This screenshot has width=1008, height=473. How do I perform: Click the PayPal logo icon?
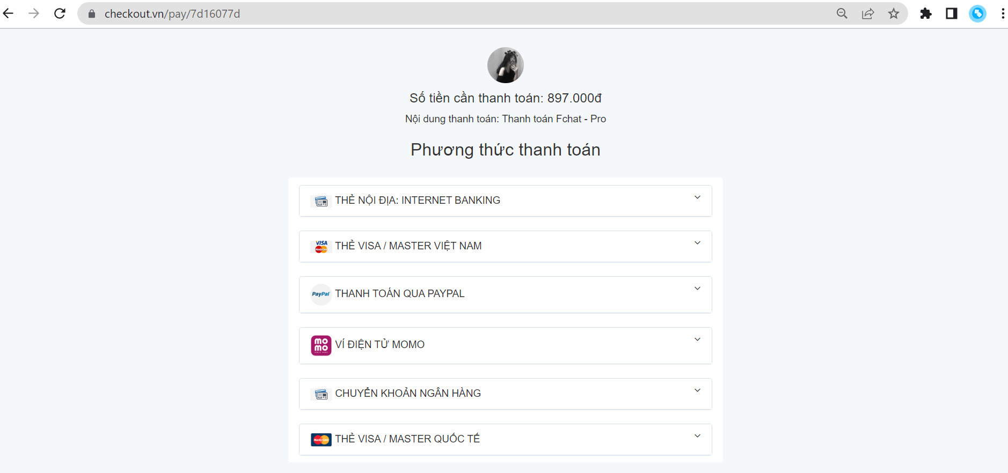pos(321,294)
